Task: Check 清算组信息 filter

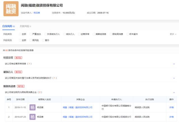Action: (x=94, y=34)
